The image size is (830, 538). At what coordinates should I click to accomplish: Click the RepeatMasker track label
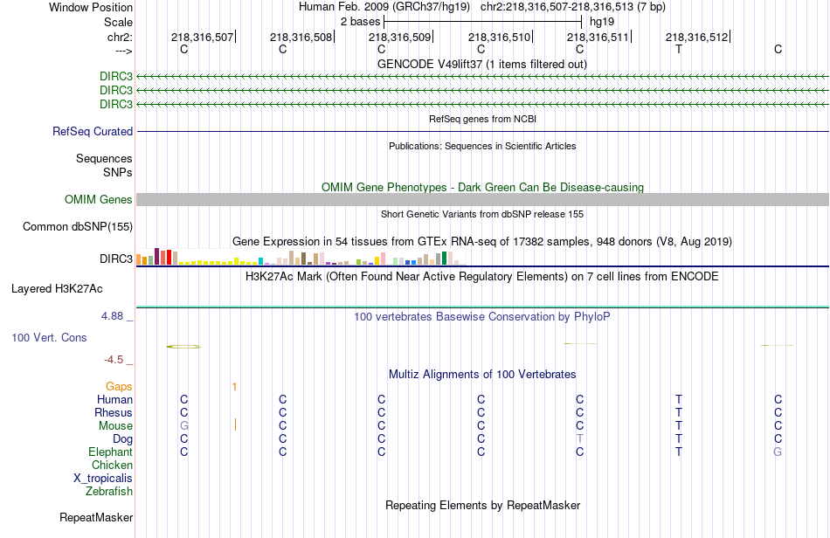coord(96,517)
